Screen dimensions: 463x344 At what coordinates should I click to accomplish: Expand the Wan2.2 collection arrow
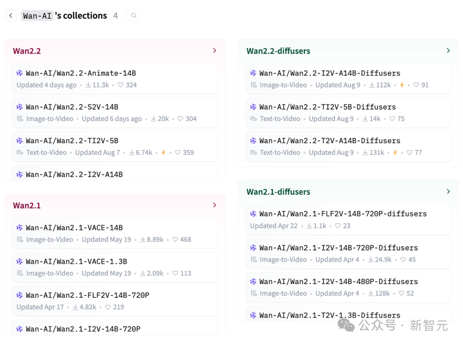(215, 51)
